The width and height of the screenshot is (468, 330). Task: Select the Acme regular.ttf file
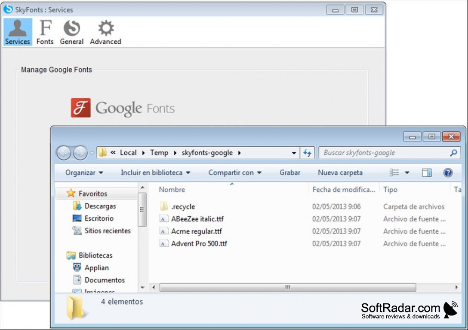(x=197, y=231)
